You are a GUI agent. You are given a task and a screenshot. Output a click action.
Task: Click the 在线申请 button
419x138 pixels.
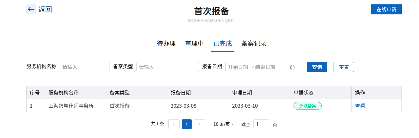[386, 9]
